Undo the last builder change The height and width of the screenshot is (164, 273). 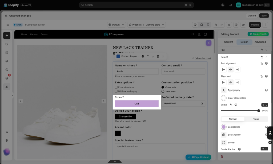pyautogui.click(x=215, y=25)
